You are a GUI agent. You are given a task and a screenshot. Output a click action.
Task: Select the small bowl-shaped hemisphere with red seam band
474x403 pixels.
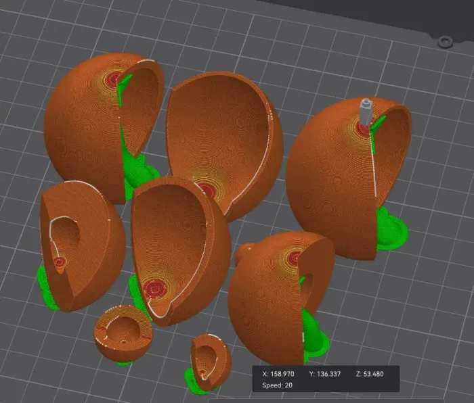click(x=123, y=333)
